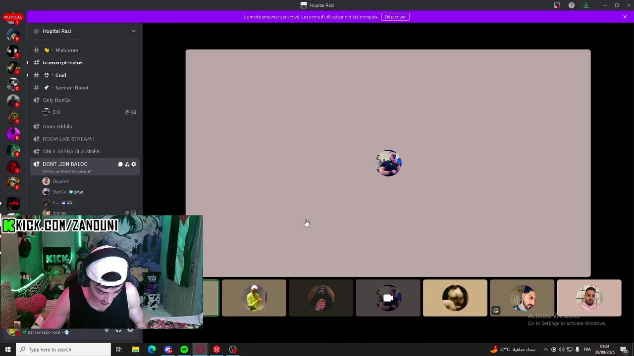
Task: Open Microsoft Edge from taskbar
Action: [x=152, y=350]
